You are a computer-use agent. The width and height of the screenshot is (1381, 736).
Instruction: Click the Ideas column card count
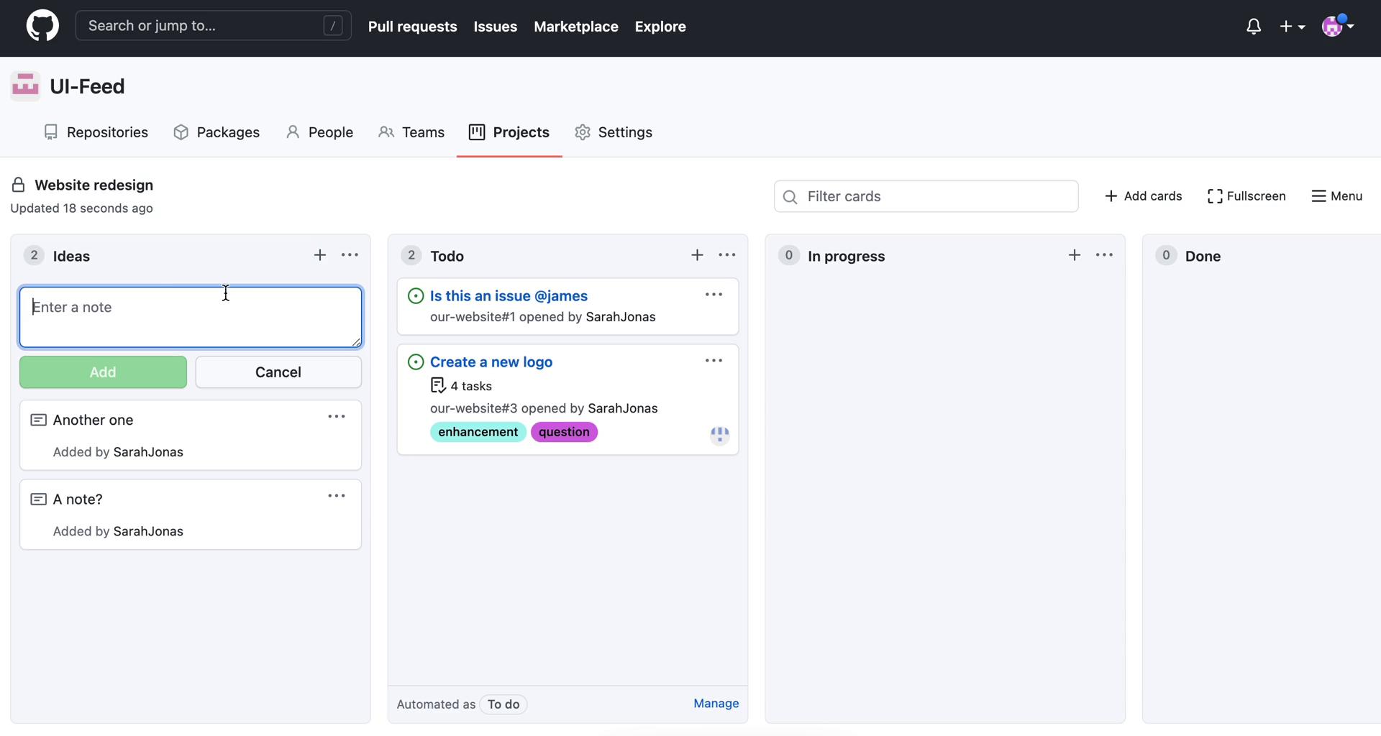34,255
